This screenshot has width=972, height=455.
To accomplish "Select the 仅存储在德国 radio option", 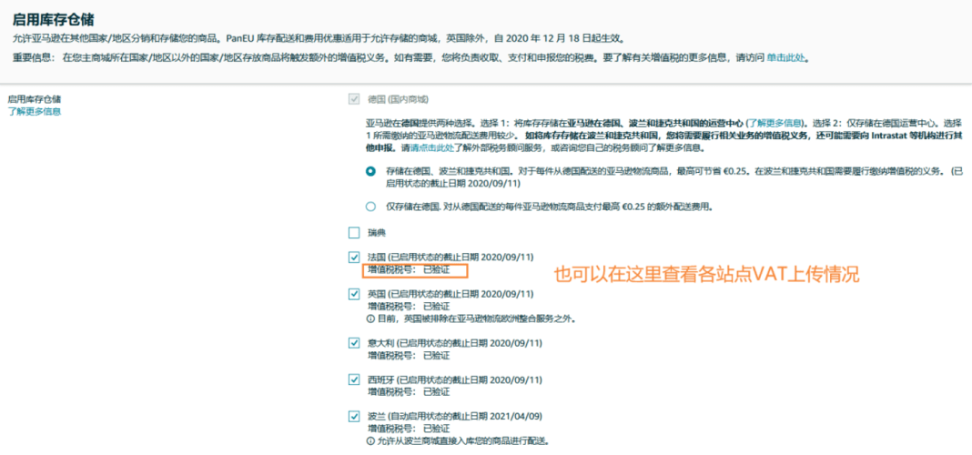I will pyautogui.click(x=370, y=207).
